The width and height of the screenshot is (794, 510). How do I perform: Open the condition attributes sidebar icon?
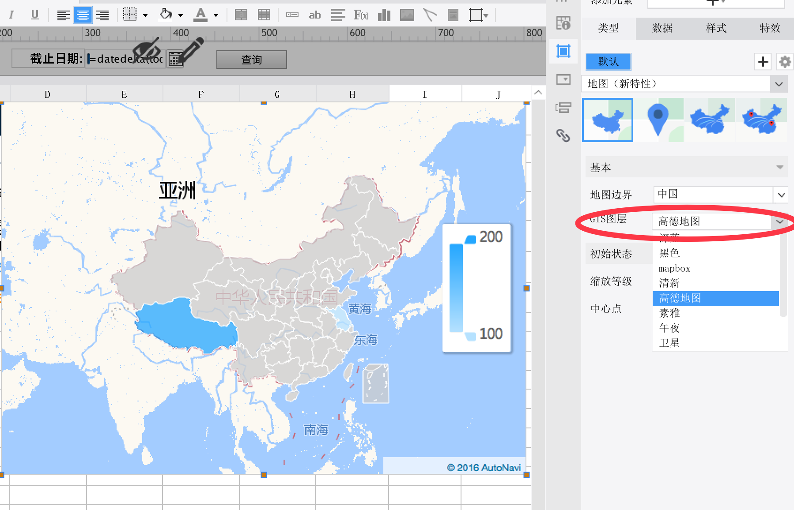[563, 107]
